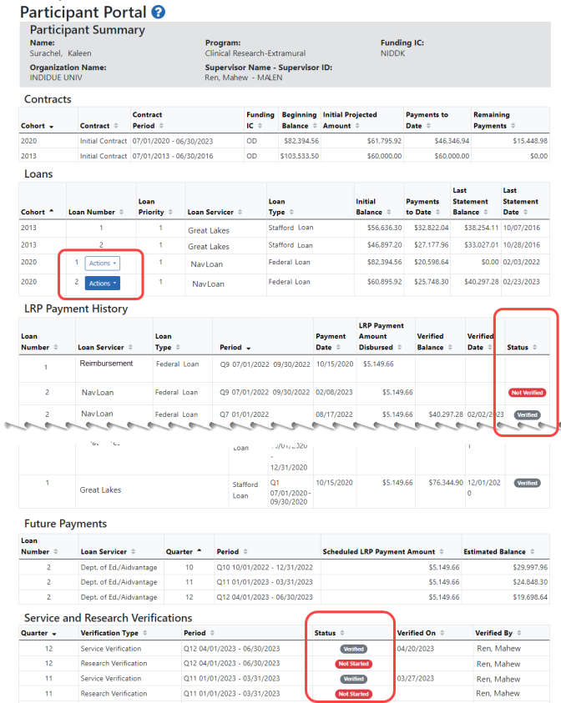Click Not Started badge for Q12 Research Verification

click(354, 664)
